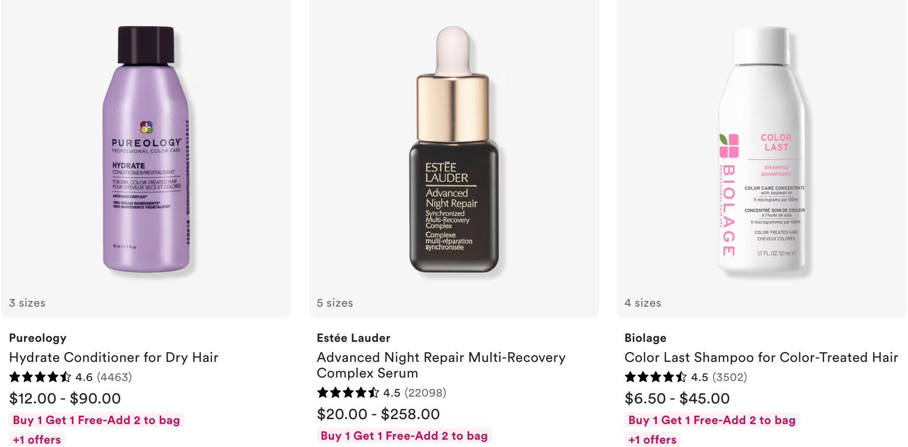Open Hydrate Conditioner for Dry Hair title
The width and height of the screenshot is (908, 447).
(x=114, y=358)
